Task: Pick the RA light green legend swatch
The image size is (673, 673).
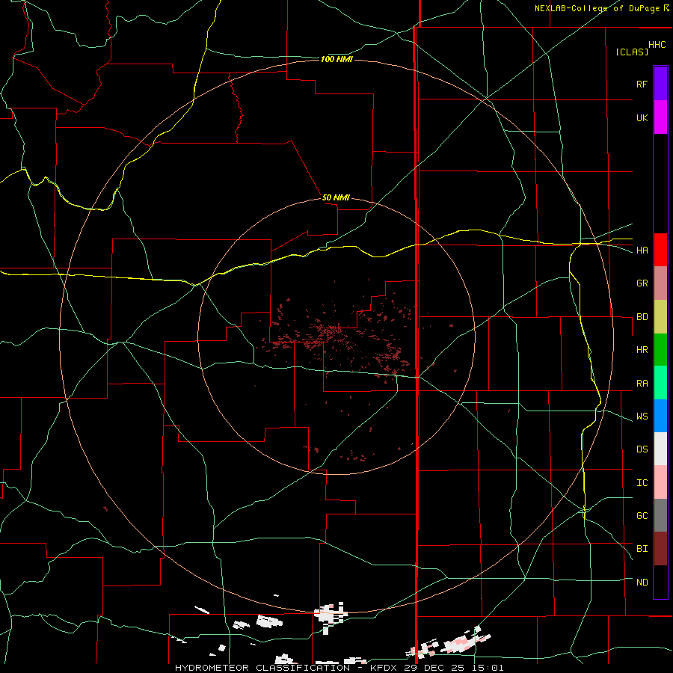Action: (660, 383)
